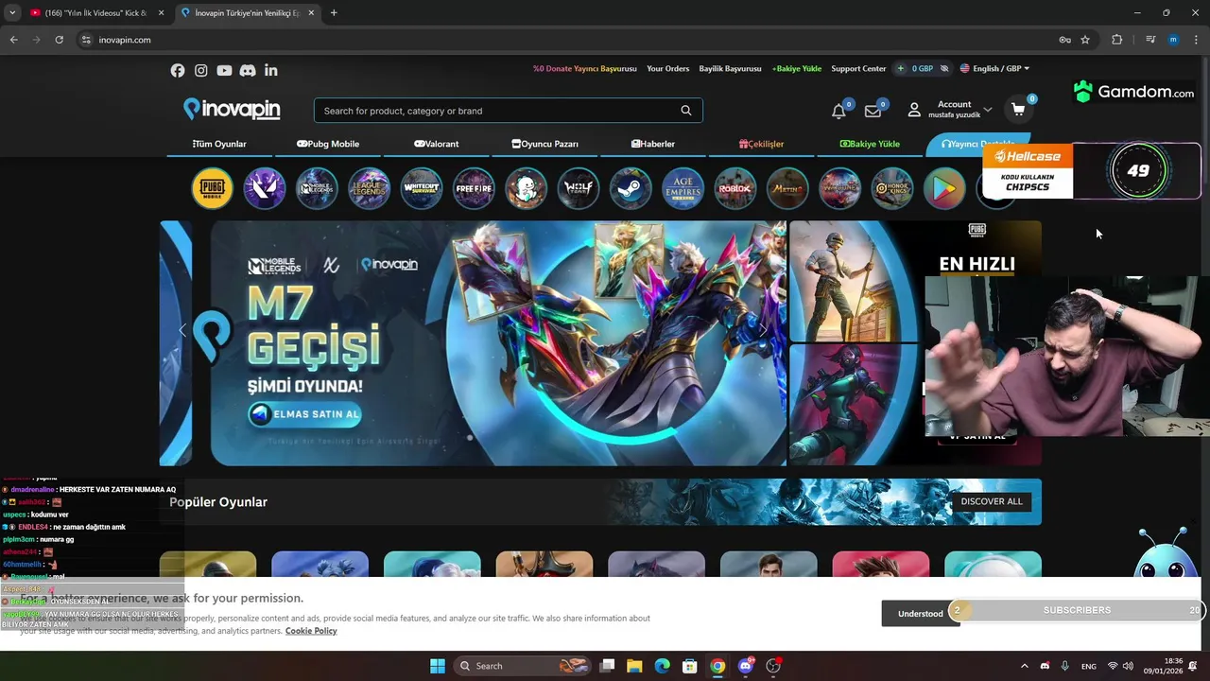1210x681 pixels.
Task: Open the M7 Geçişi banner image
Action: [x=498, y=343]
